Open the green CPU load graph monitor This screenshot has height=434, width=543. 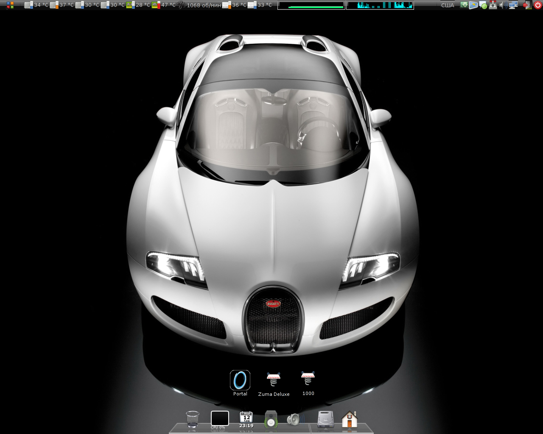coord(311,5)
